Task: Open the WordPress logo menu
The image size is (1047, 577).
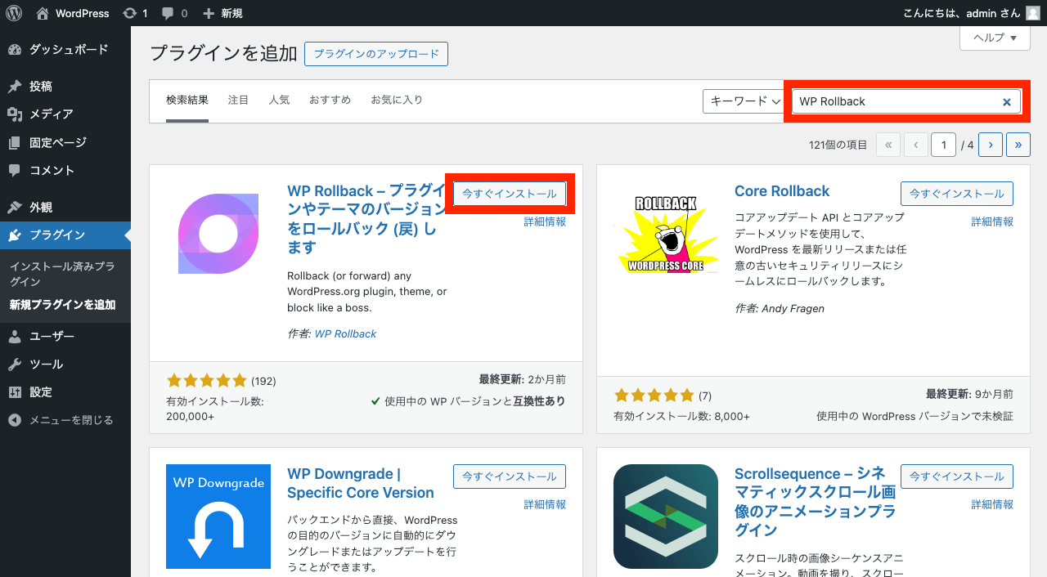Action: pos(15,13)
